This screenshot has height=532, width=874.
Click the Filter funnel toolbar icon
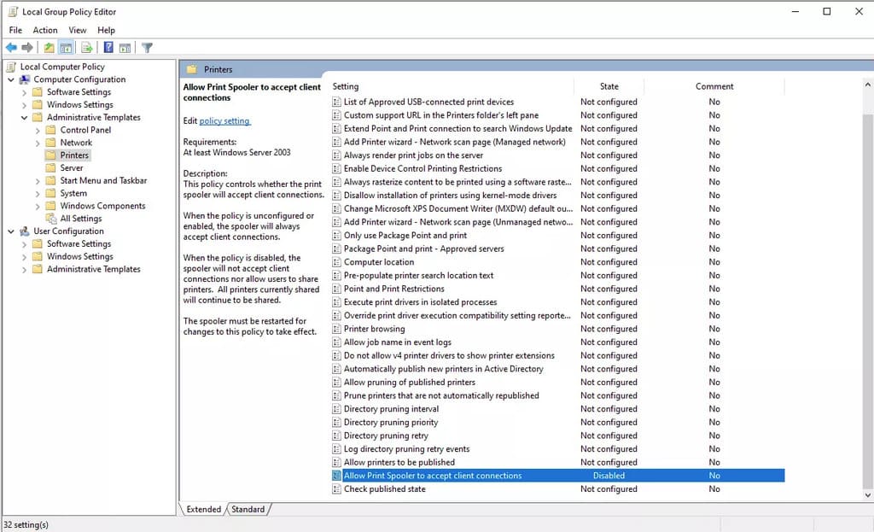[x=147, y=48]
